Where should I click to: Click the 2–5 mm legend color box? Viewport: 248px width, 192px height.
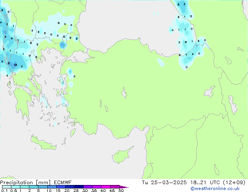[34, 187]
